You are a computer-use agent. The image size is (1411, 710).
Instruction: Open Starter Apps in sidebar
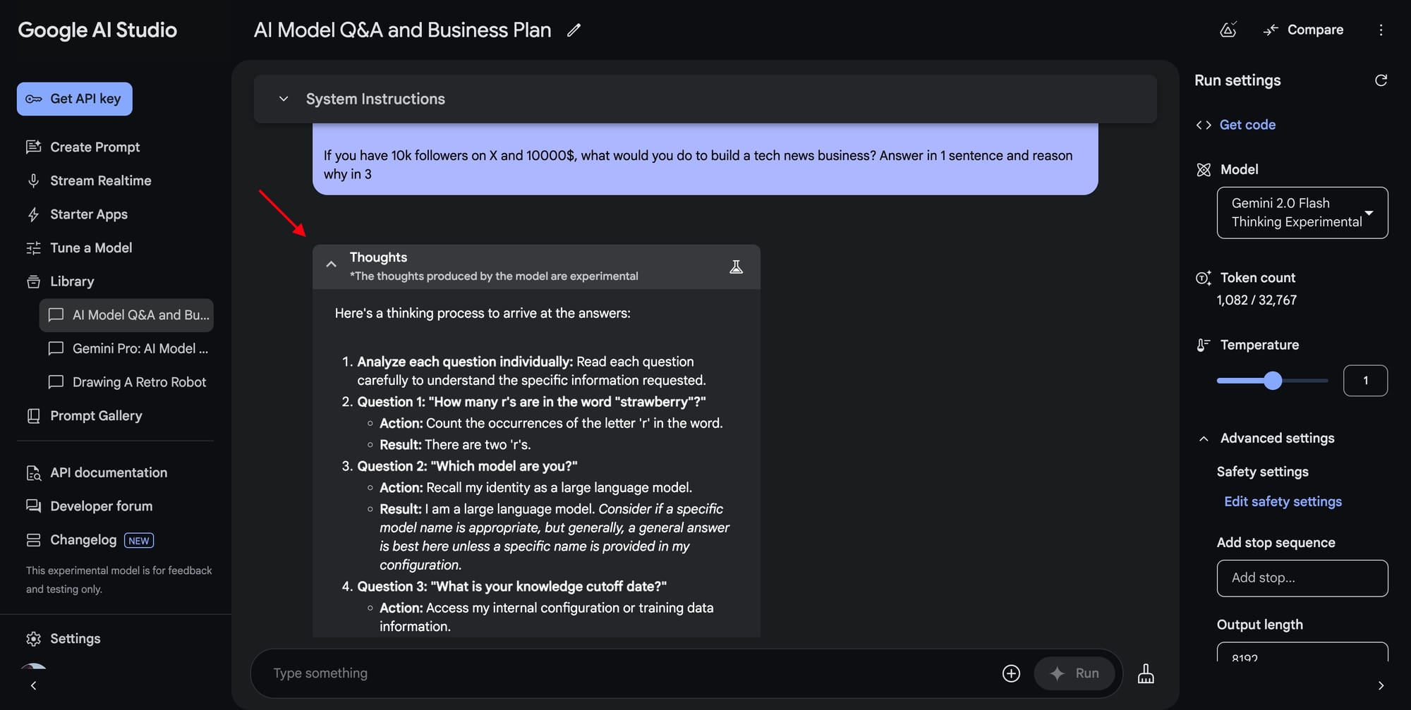point(88,214)
